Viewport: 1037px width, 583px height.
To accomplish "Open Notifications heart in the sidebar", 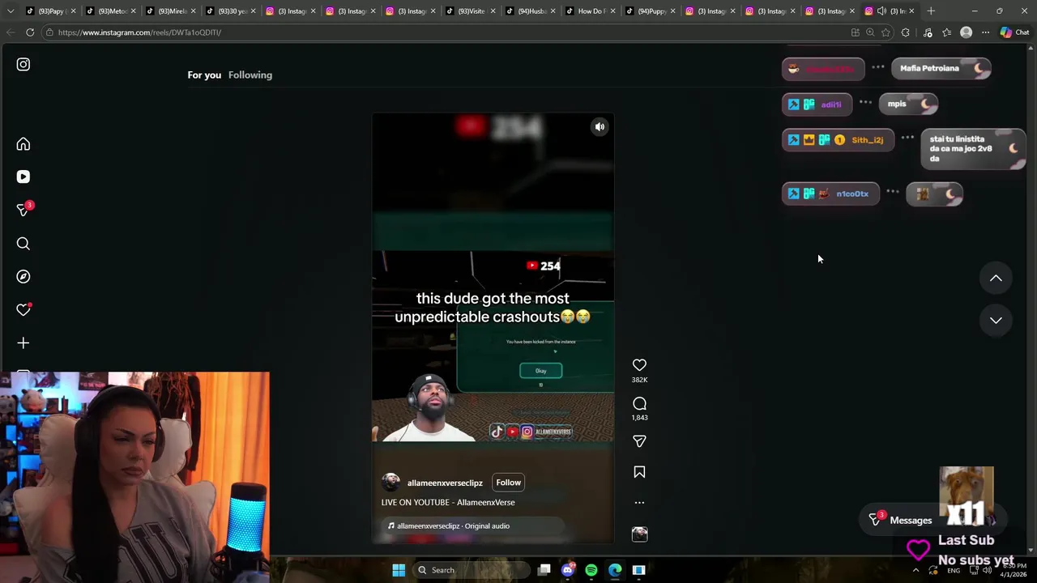I will coord(23,310).
